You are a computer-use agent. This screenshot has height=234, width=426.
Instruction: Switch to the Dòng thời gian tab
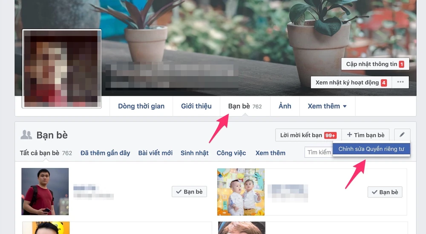coord(141,106)
